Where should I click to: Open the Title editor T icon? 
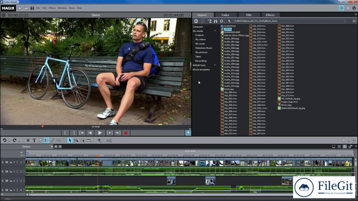pyautogui.click(x=34, y=140)
